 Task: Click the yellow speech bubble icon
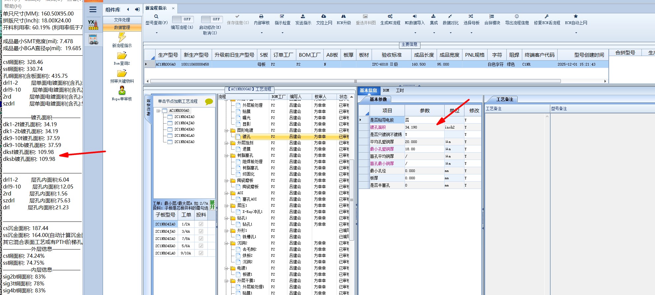209,102
